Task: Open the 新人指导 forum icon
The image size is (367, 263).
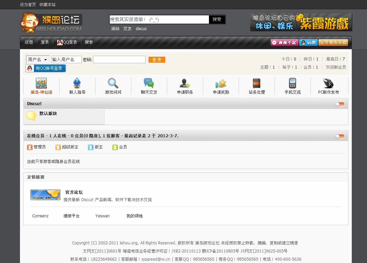Action: 77,83
